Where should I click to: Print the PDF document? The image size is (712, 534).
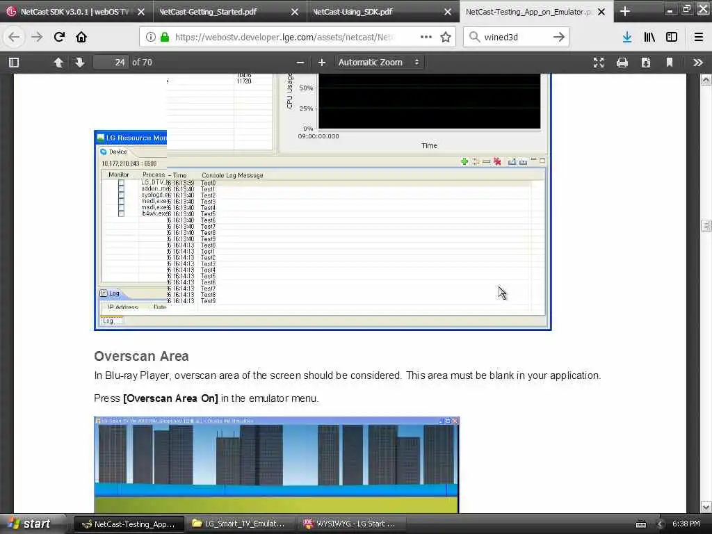click(622, 63)
